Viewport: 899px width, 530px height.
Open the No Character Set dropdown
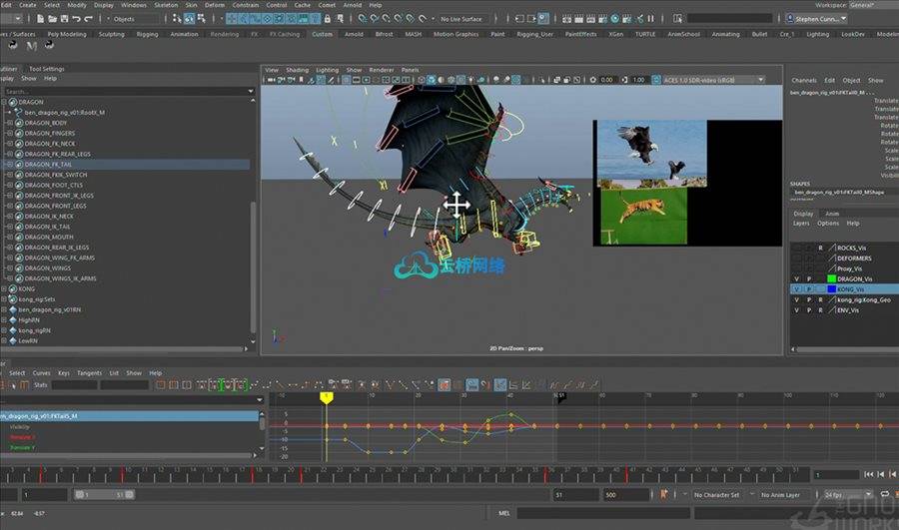tap(716, 494)
